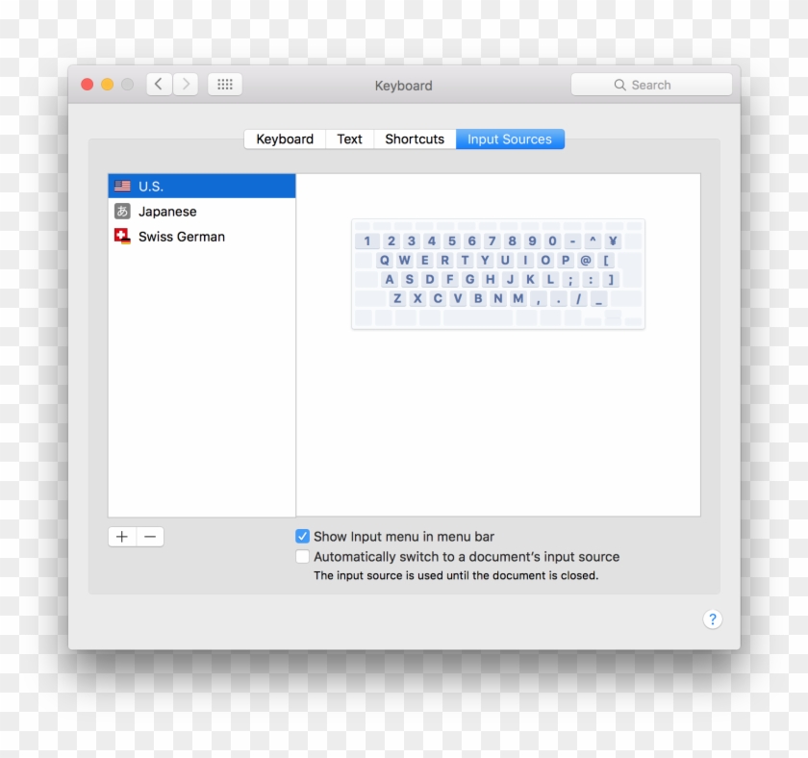Open the Shortcuts tab
The height and width of the screenshot is (758, 808).
tap(414, 139)
